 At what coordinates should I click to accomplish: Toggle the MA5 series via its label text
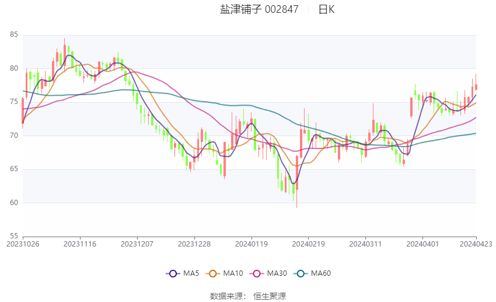point(191,273)
